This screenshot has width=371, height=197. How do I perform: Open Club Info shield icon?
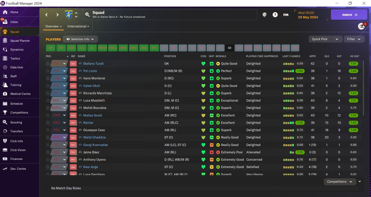click(5, 141)
